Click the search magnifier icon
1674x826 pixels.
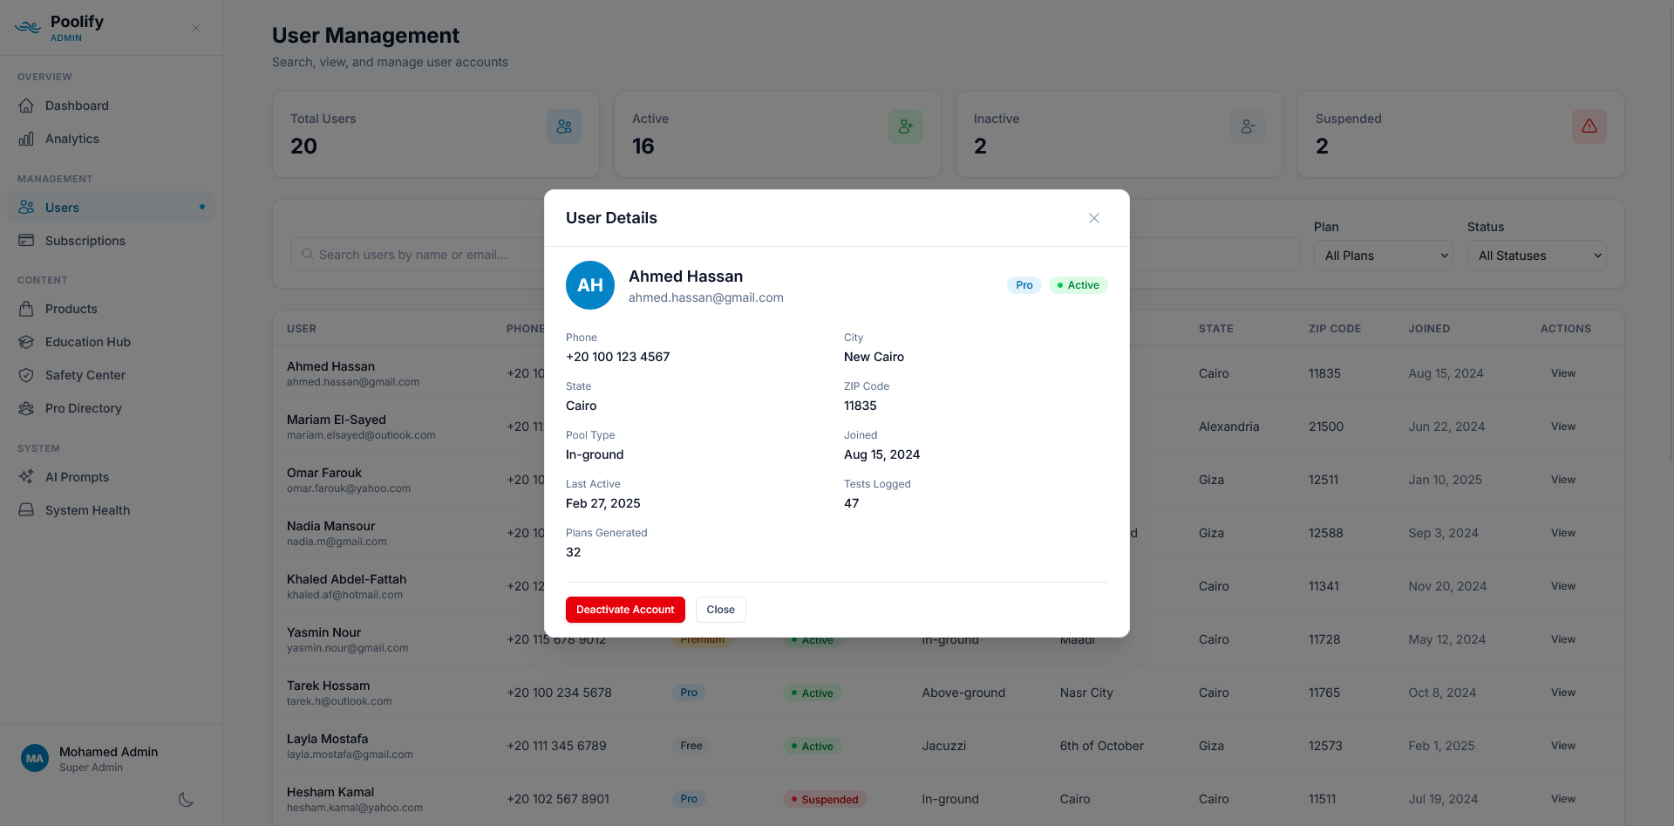click(x=308, y=255)
